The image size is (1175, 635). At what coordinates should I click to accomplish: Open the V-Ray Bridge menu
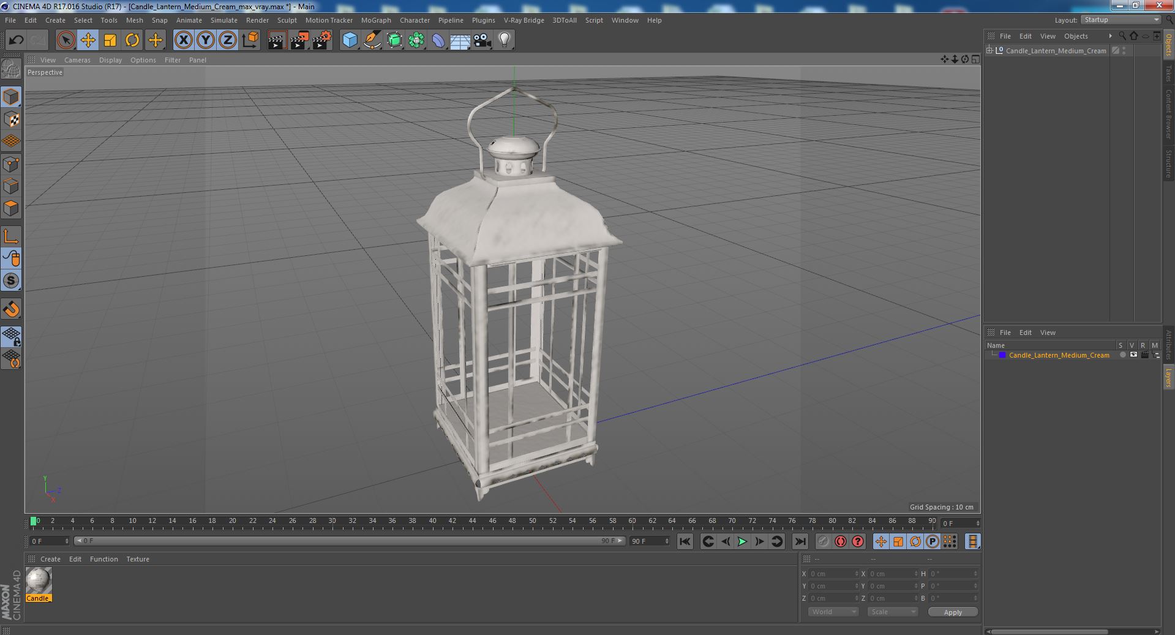524,20
